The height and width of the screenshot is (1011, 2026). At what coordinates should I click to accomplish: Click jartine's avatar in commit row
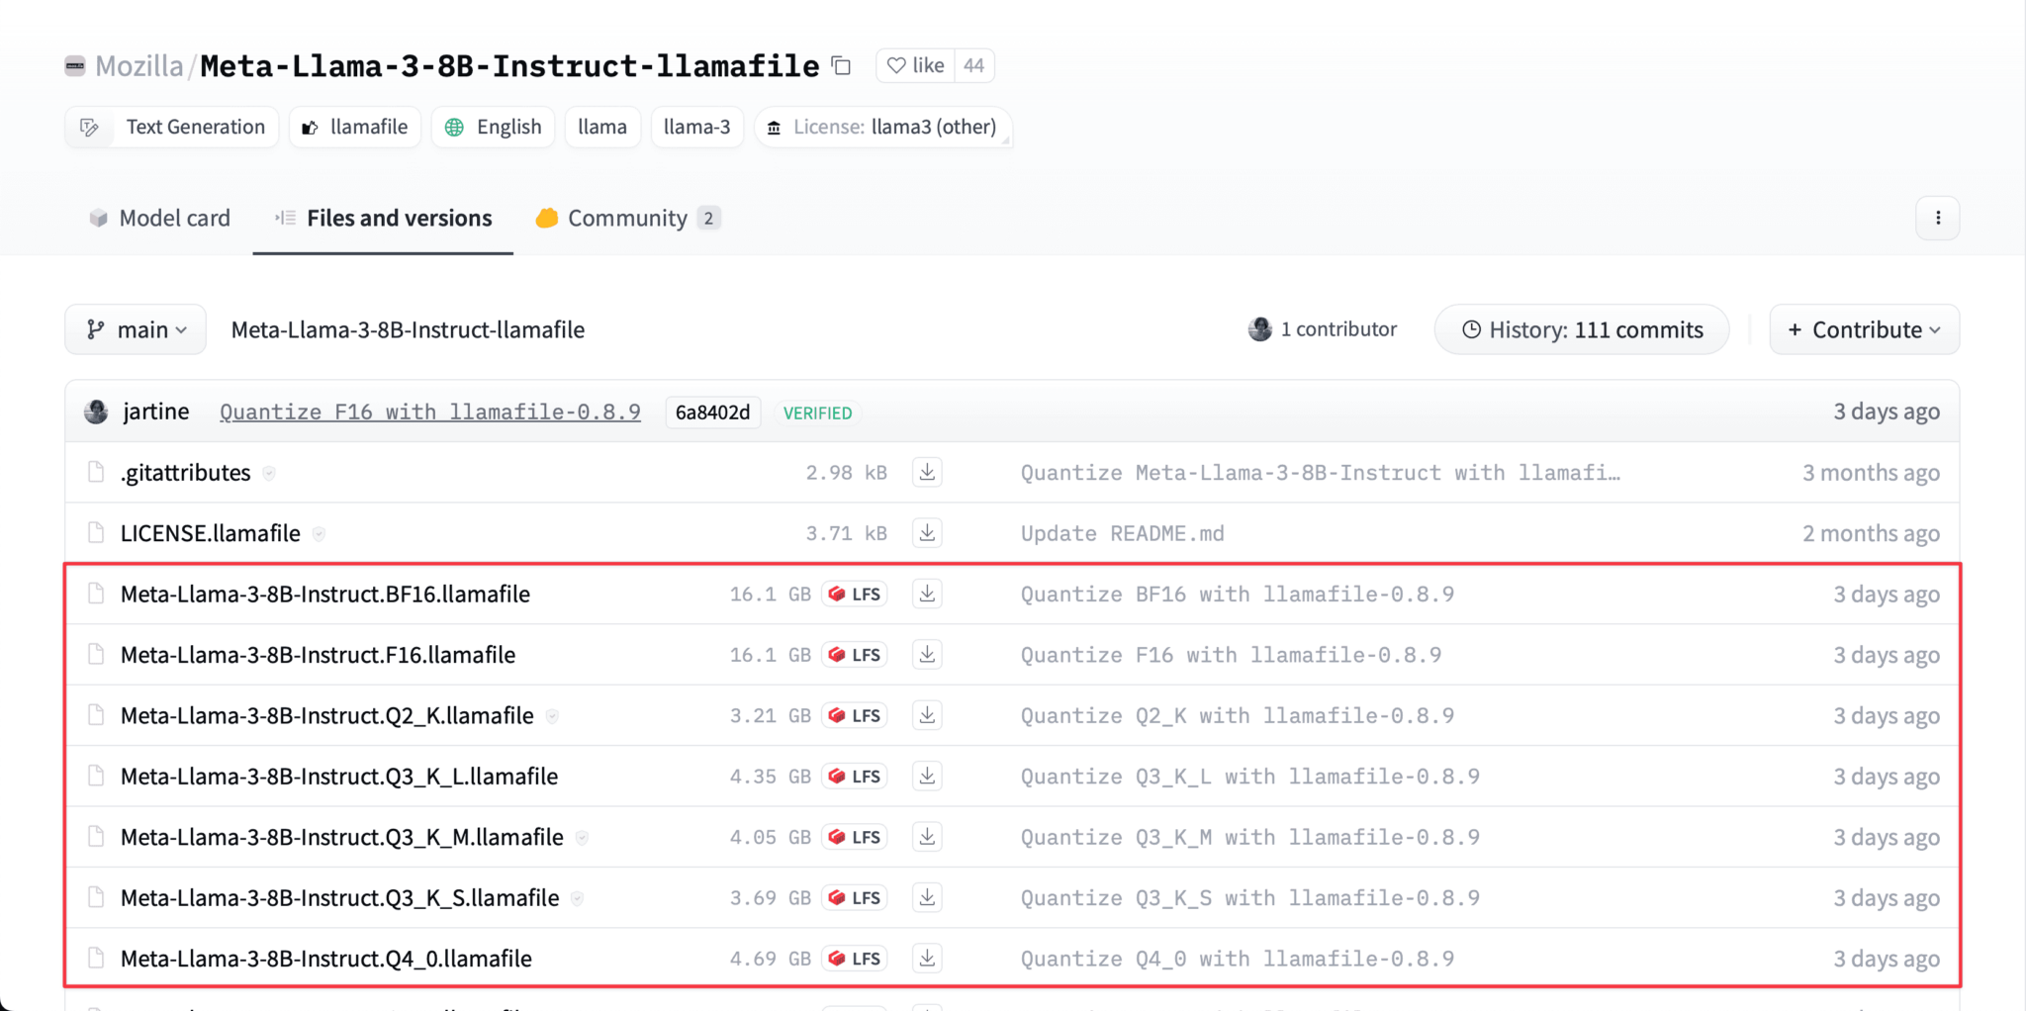tap(97, 413)
